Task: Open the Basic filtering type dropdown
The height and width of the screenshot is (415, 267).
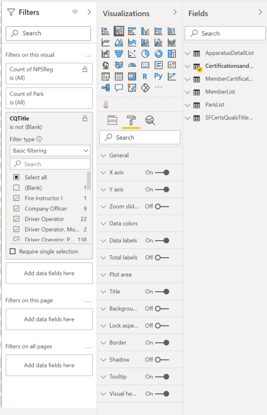Action: 50,151
